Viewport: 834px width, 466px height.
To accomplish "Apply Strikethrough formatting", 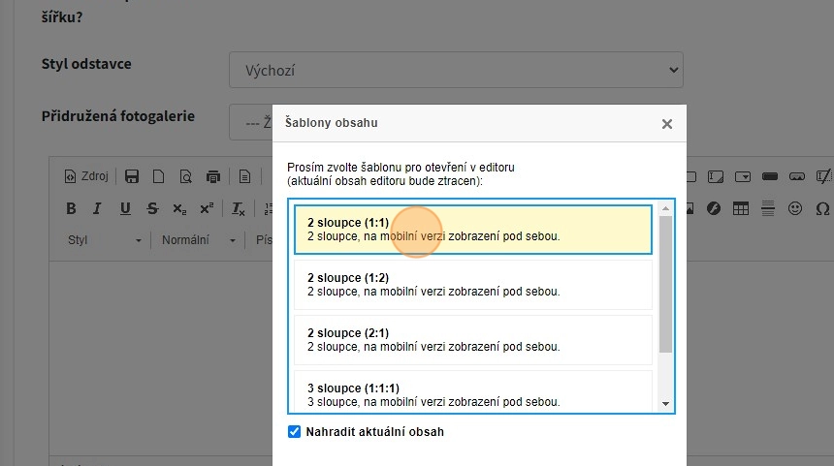I will coord(152,208).
